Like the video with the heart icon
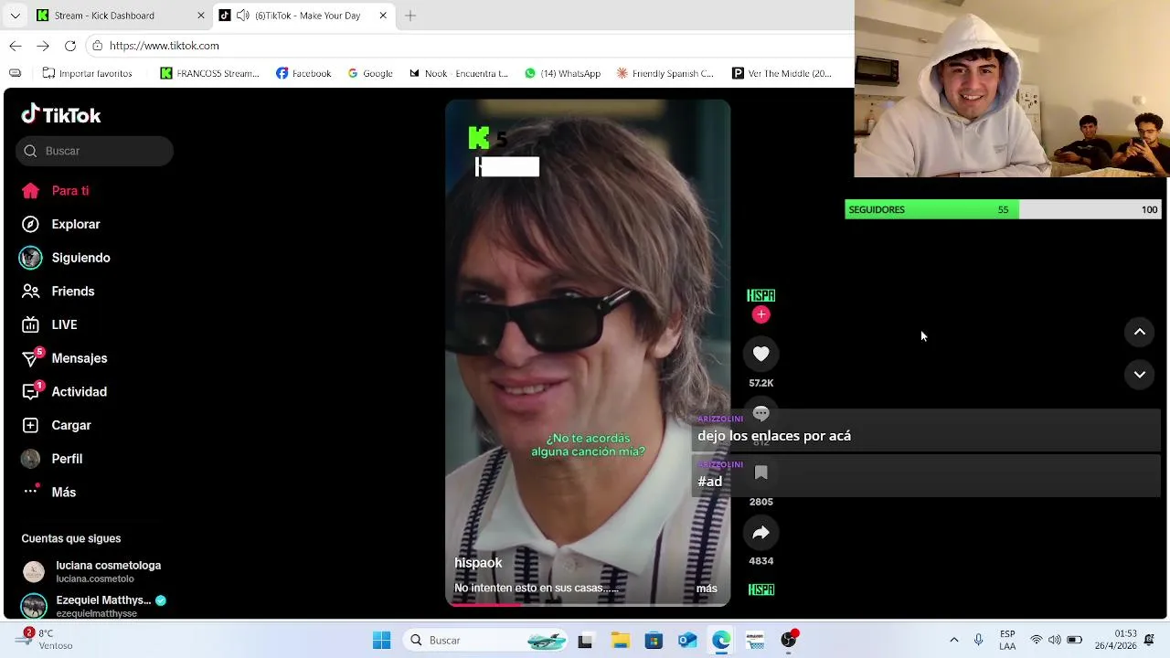Image resolution: width=1170 pixels, height=658 pixels. pos(760,354)
